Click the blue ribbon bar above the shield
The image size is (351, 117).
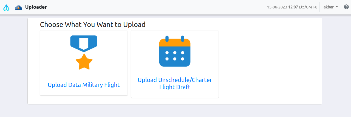tap(84, 37)
